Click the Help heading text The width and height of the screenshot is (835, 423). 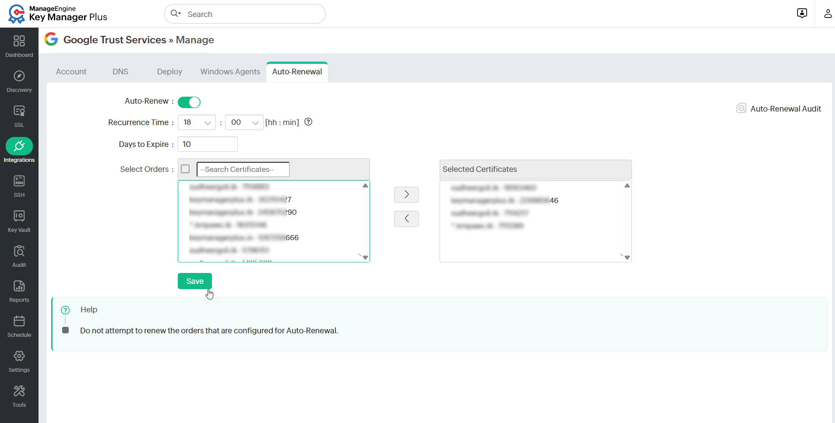[x=89, y=310]
